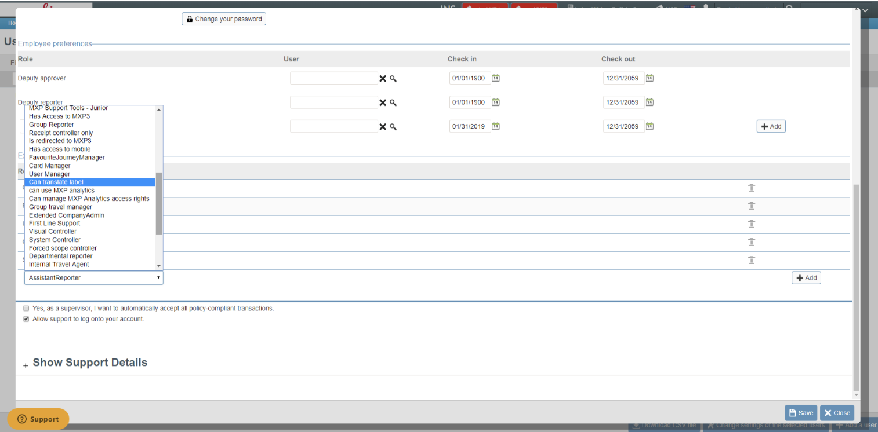Screen dimensions: 878x432
Task: Select 'Can translate label' from role list
Action: 56,182
